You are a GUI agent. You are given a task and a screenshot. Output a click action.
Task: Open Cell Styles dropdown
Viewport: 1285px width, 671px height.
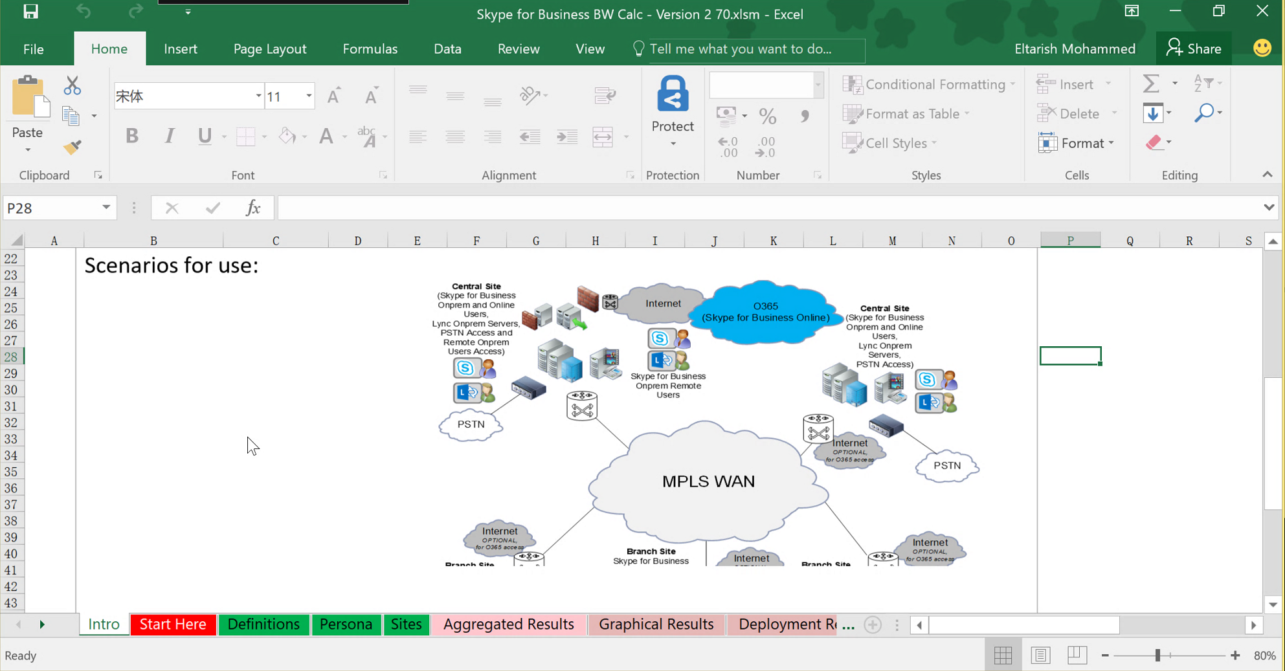point(890,143)
